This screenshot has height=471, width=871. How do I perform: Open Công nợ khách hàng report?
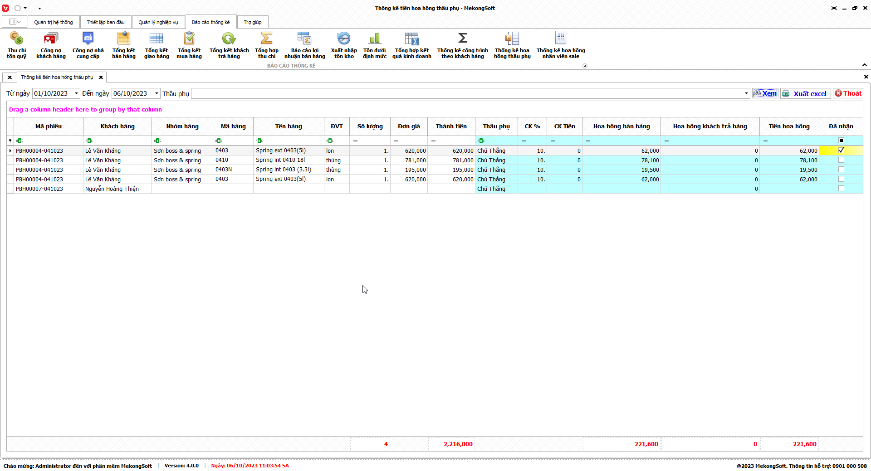[x=51, y=45]
